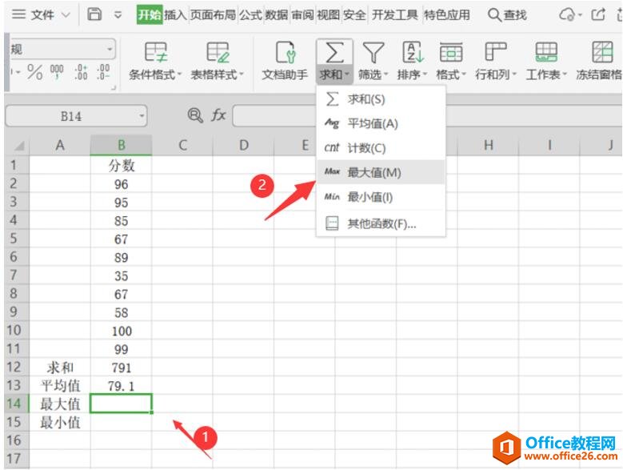Click the 工作表 worksheet icon
623x470 pixels.
[x=546, y=52]
